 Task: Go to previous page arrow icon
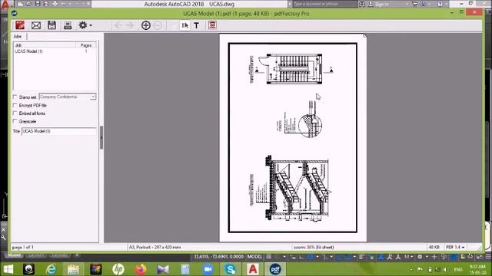coord(118,25)
